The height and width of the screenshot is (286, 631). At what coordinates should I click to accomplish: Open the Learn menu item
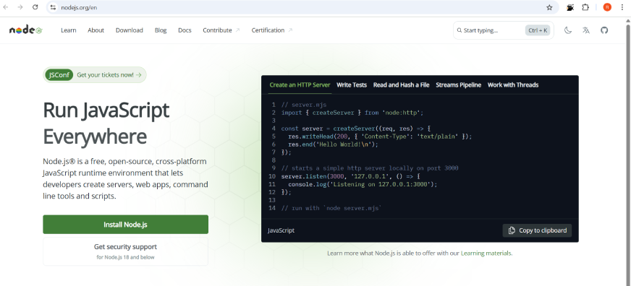tap(69, 30)
